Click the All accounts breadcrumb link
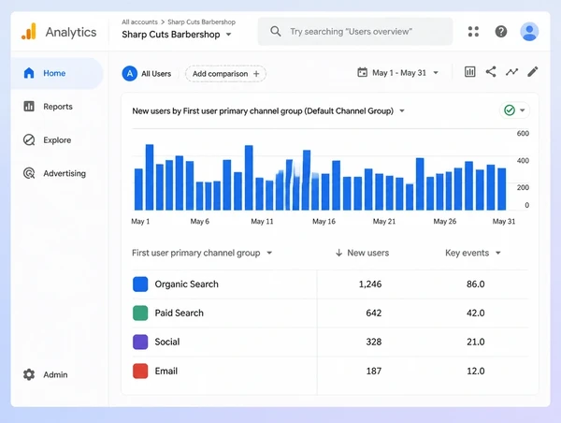The image size is (561, 423). coord(139,22)
